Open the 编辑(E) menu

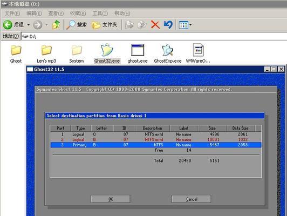34,13
